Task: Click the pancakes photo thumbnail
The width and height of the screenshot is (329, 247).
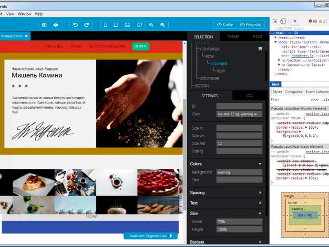Action: point(33,183)
